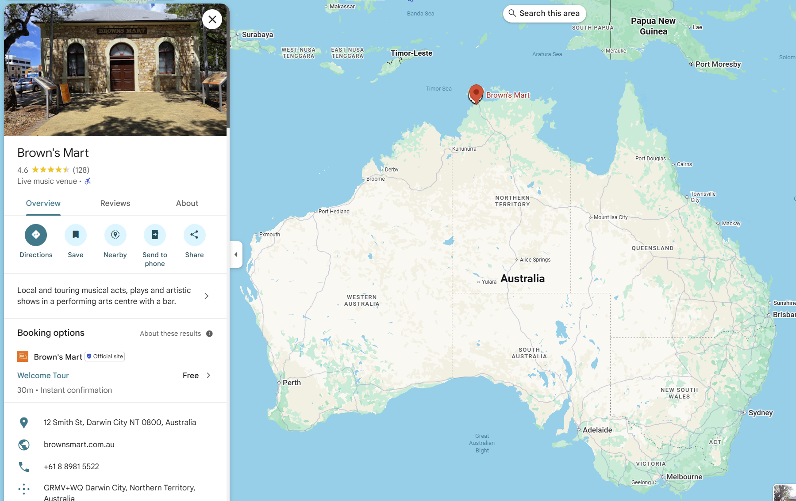Click the address location pin icon
796x501 pixels.
(x=24, y=423)
